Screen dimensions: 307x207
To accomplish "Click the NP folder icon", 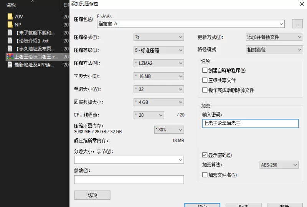I will point(10,25).
